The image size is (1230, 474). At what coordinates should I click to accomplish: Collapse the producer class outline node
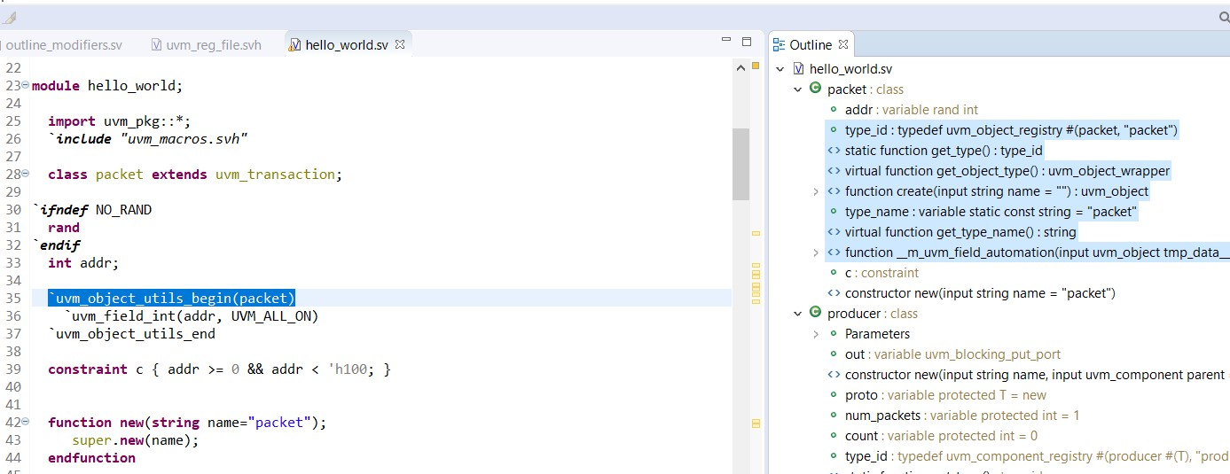797,314
